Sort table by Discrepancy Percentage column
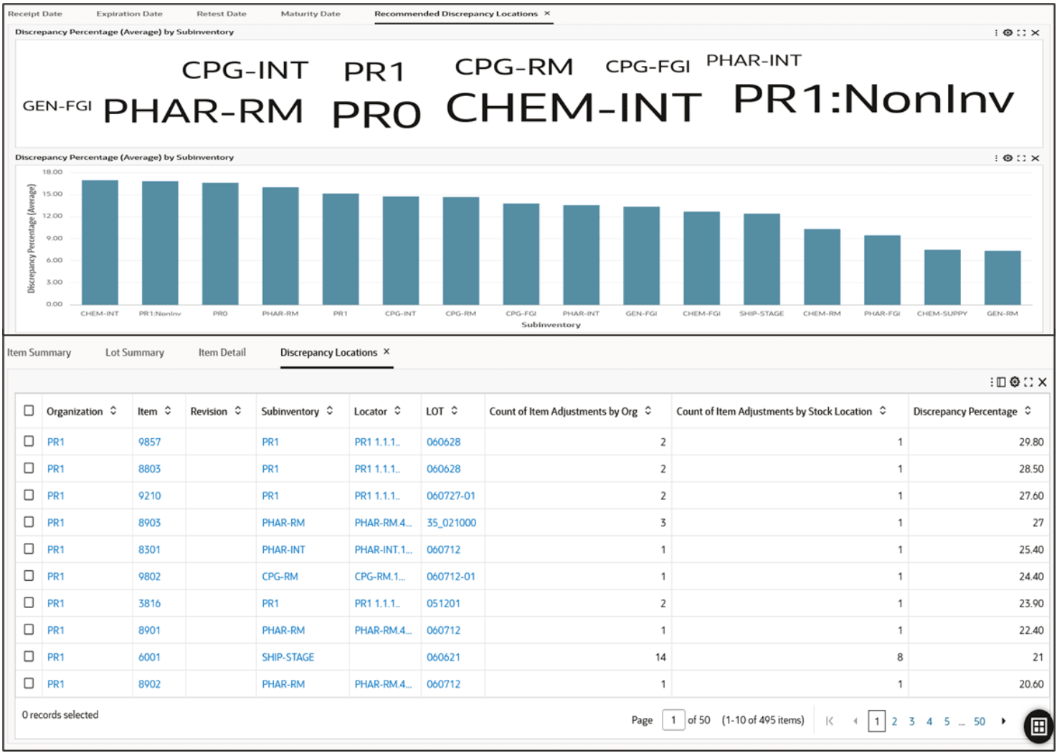1057x753 pixels. coord(1028,411)
